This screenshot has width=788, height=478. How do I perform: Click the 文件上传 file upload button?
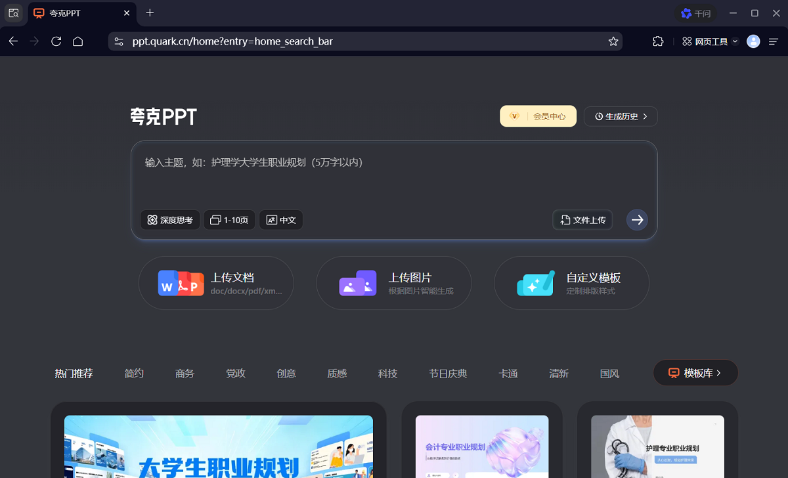coord(582,220)
